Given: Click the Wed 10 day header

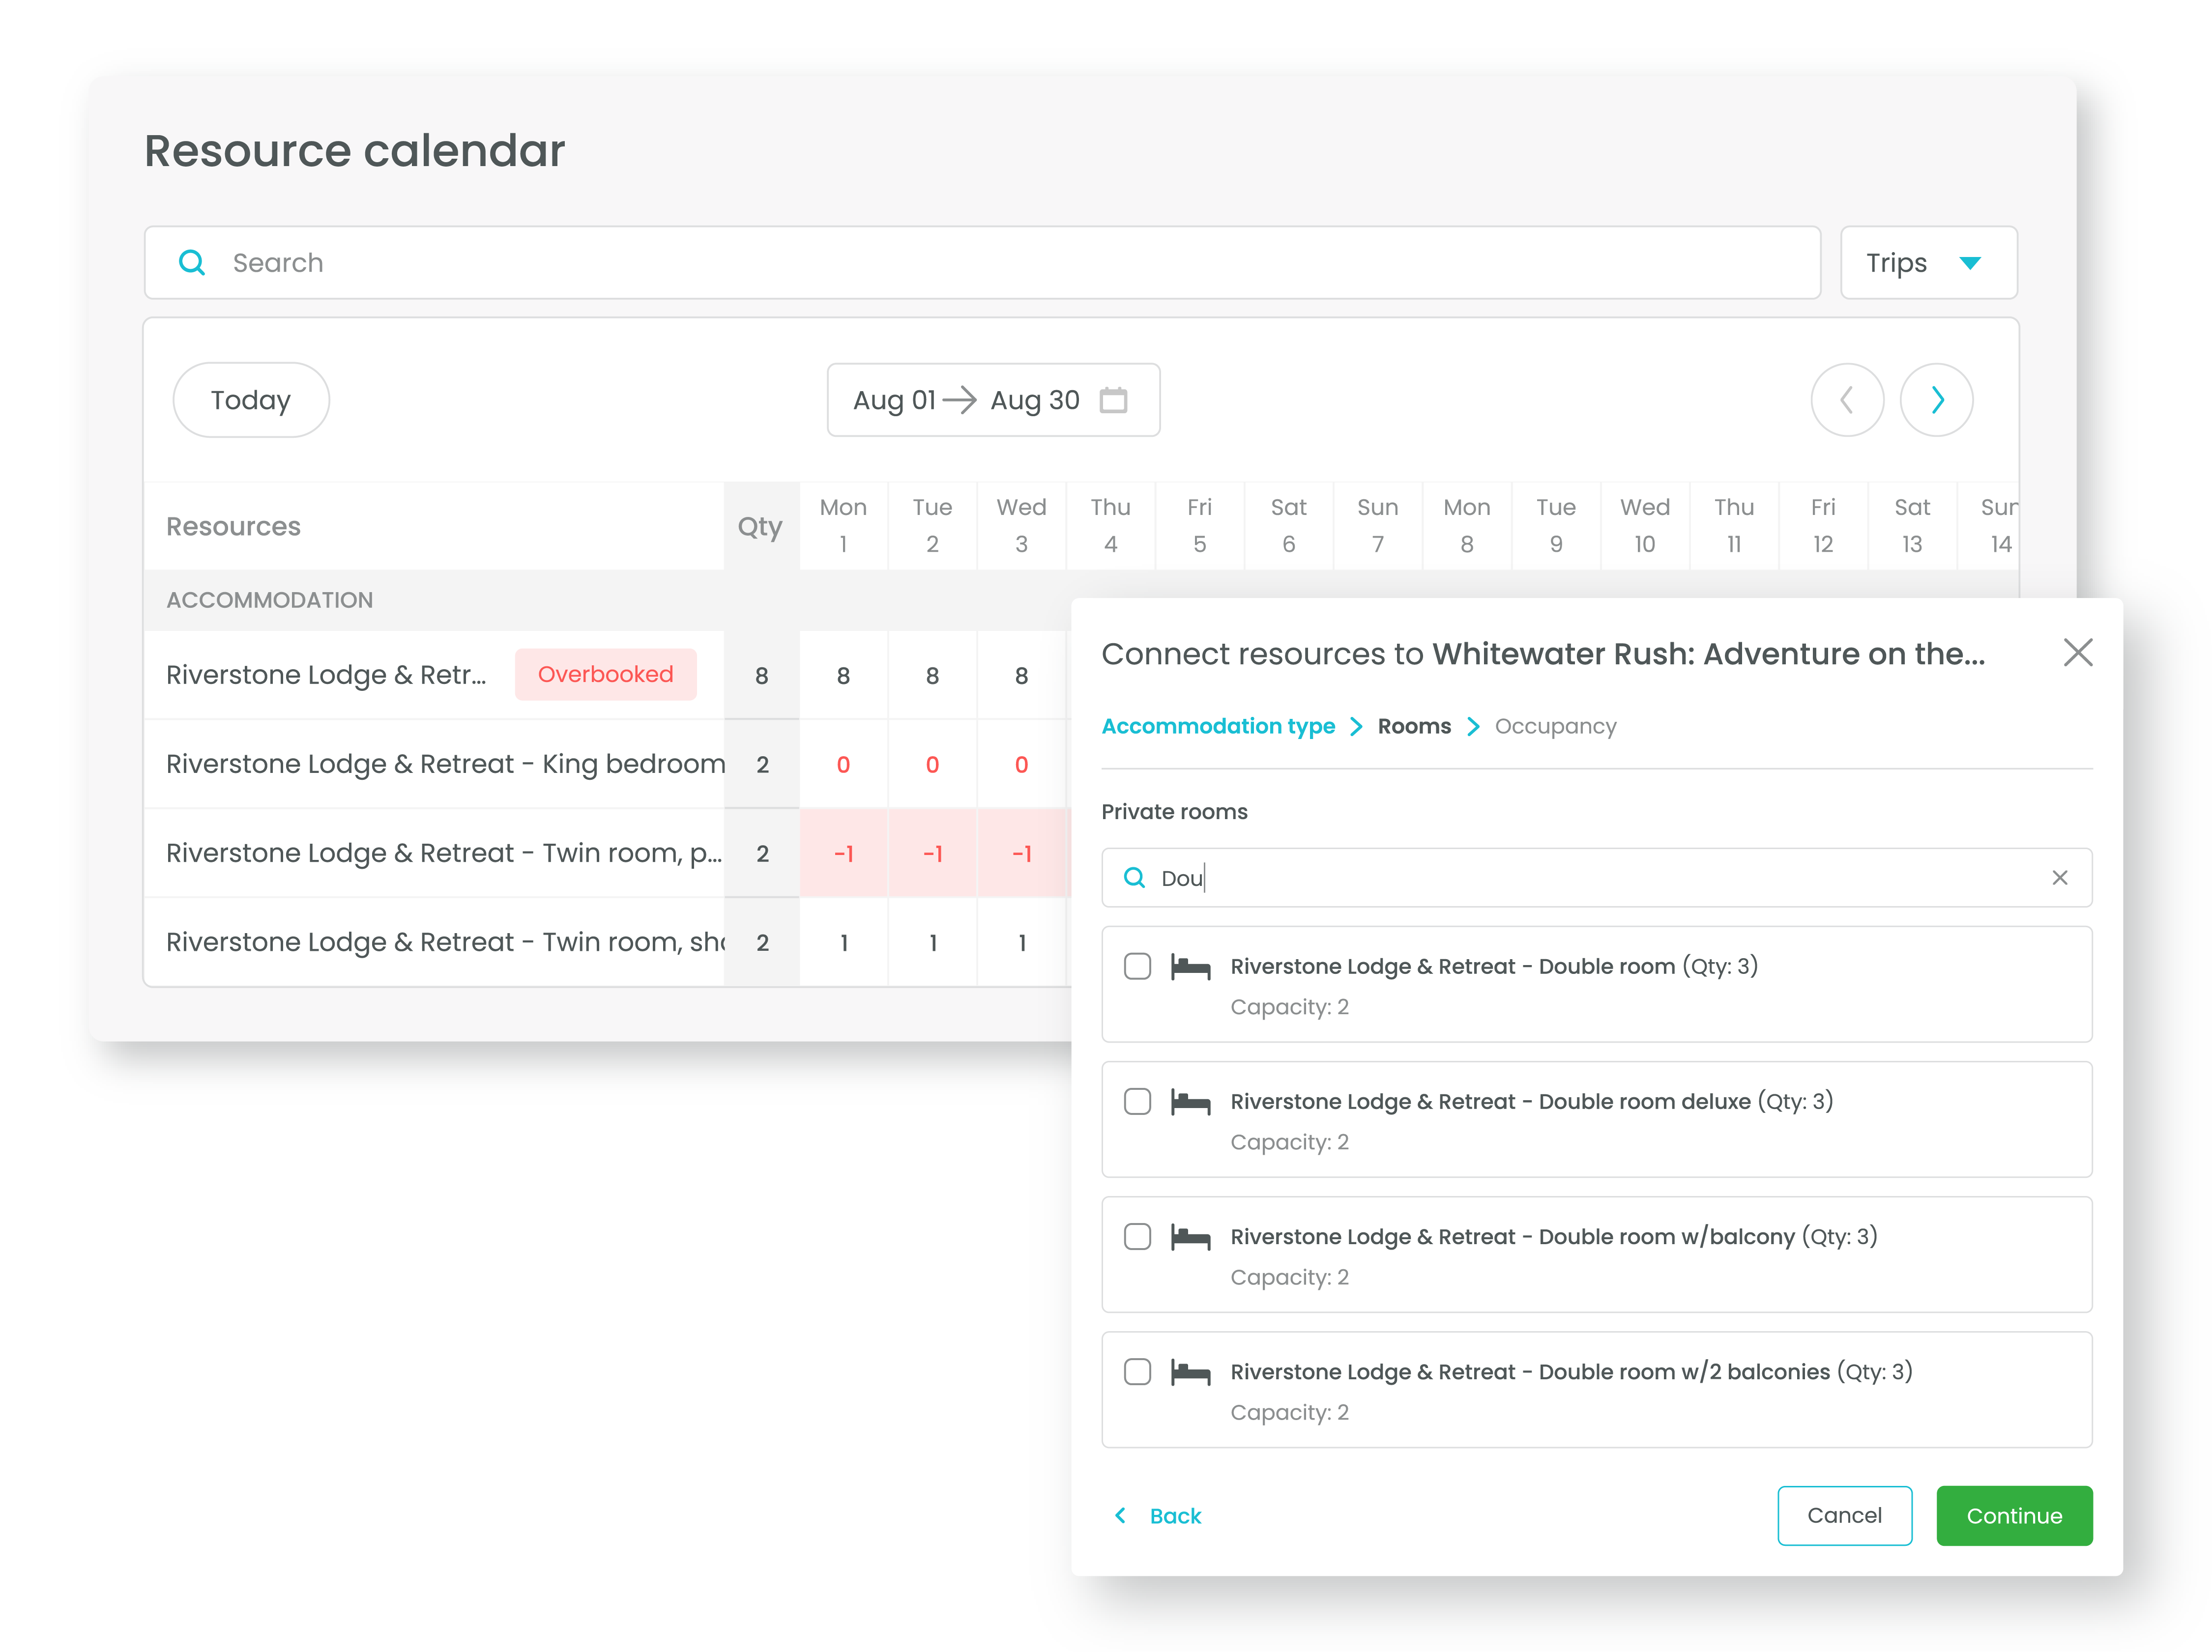Looking at the screenshot, I should click(x=1645, y=527).
